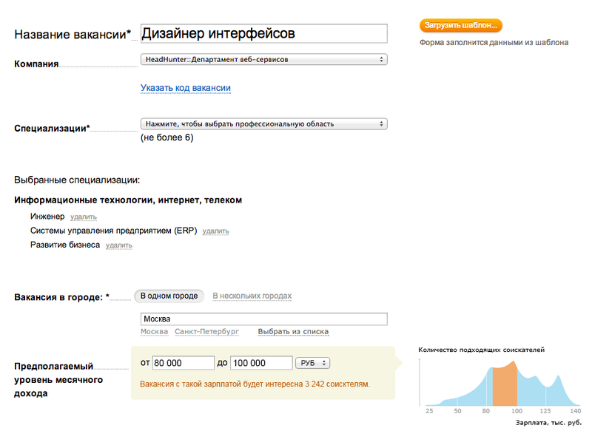Click the 'Информационные технологии, интернет, телеком' heading
This screenshot has width=592, height=428.
click(x=128, y=200)
